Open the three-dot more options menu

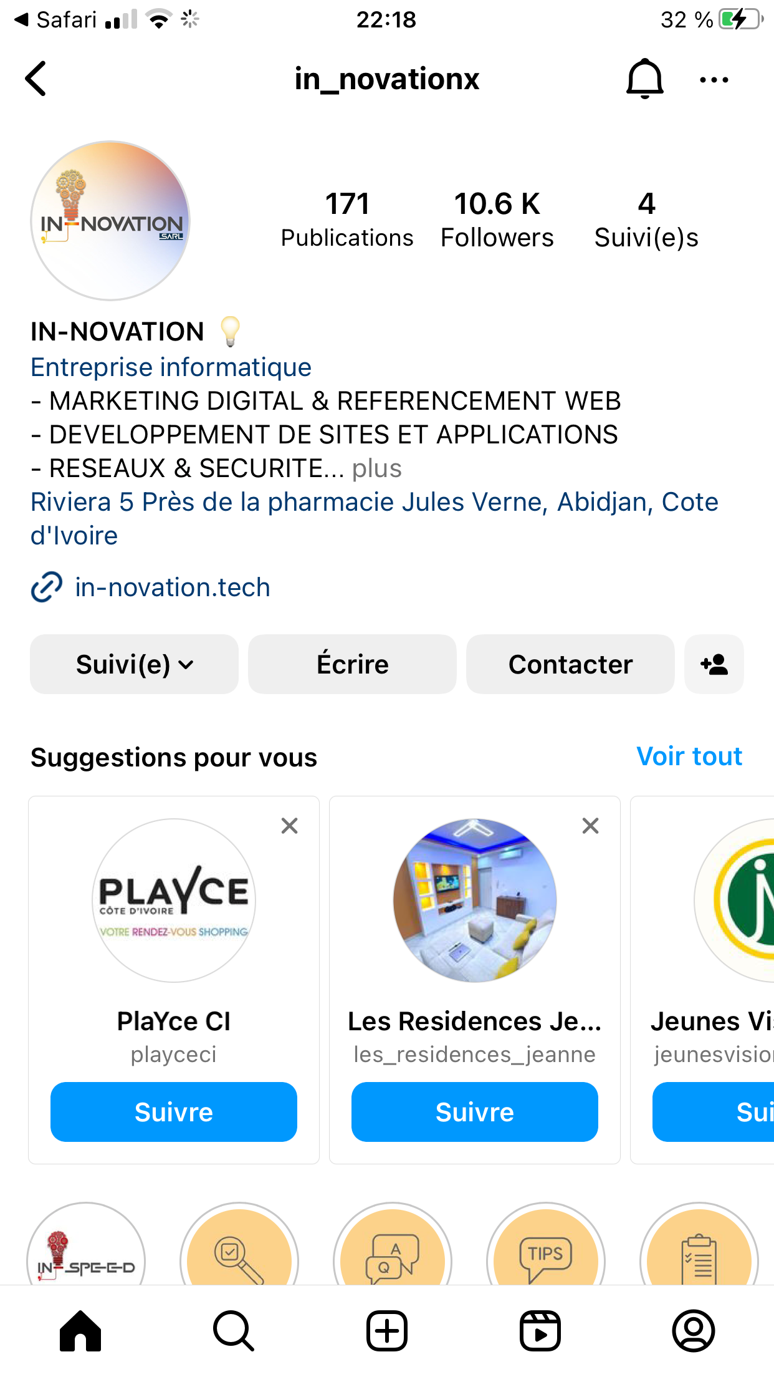click(714, 80)
